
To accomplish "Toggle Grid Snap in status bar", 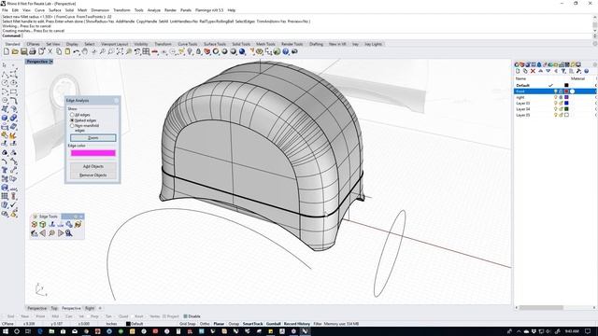I will pyautogui.click(x=188, y=324).
